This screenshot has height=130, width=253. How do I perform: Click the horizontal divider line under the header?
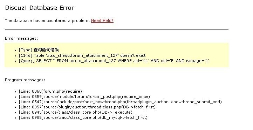click(117, 29)
